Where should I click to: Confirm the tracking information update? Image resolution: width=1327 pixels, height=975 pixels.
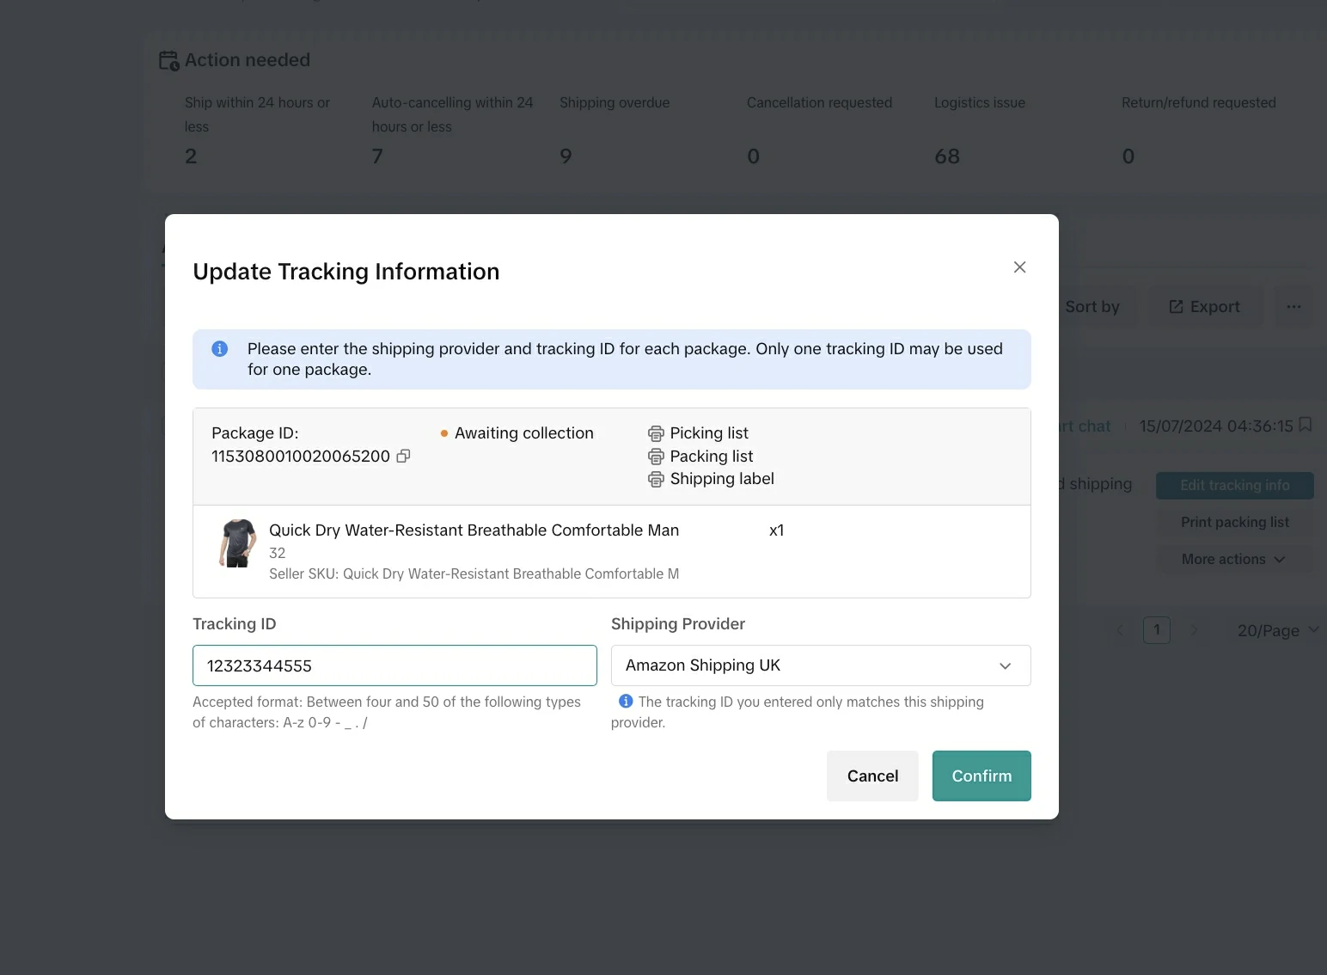click(x=981, y=776)
